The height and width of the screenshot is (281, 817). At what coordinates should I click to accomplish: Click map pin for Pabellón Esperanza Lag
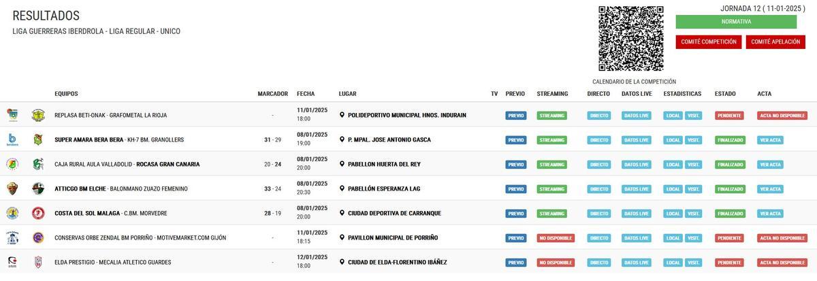(342, 188)
